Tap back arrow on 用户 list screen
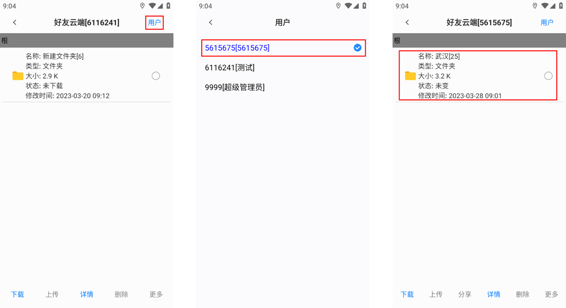566x308 pixels. [x=211, y=23]
